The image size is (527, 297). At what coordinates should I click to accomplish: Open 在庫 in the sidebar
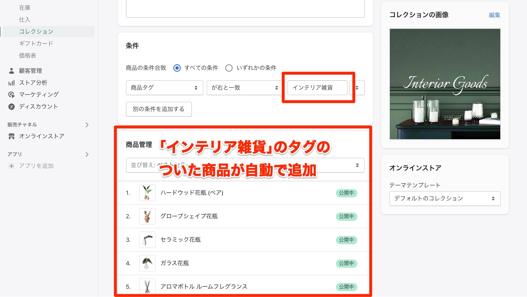(25, 8)
